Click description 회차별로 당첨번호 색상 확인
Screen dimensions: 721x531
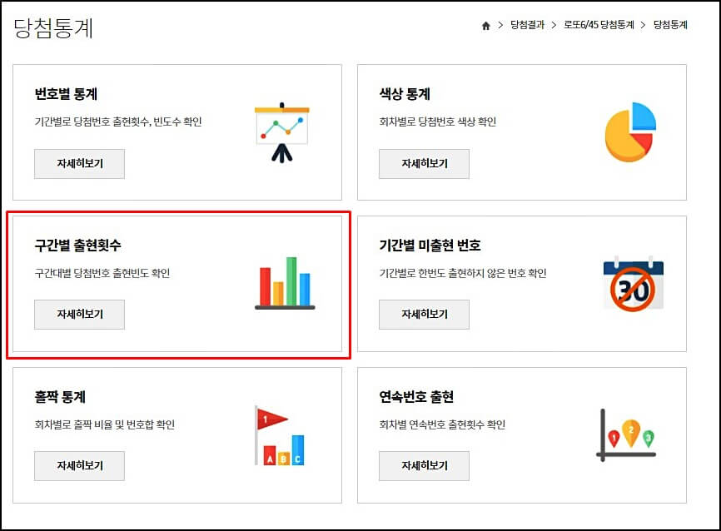[437, 122]
